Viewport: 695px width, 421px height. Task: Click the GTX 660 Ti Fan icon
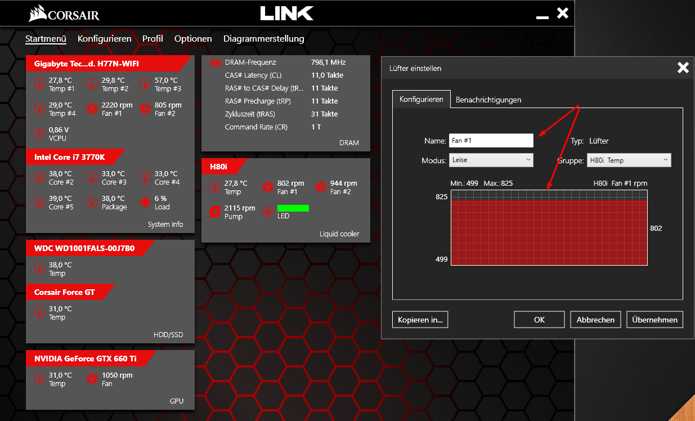(92, 379)
